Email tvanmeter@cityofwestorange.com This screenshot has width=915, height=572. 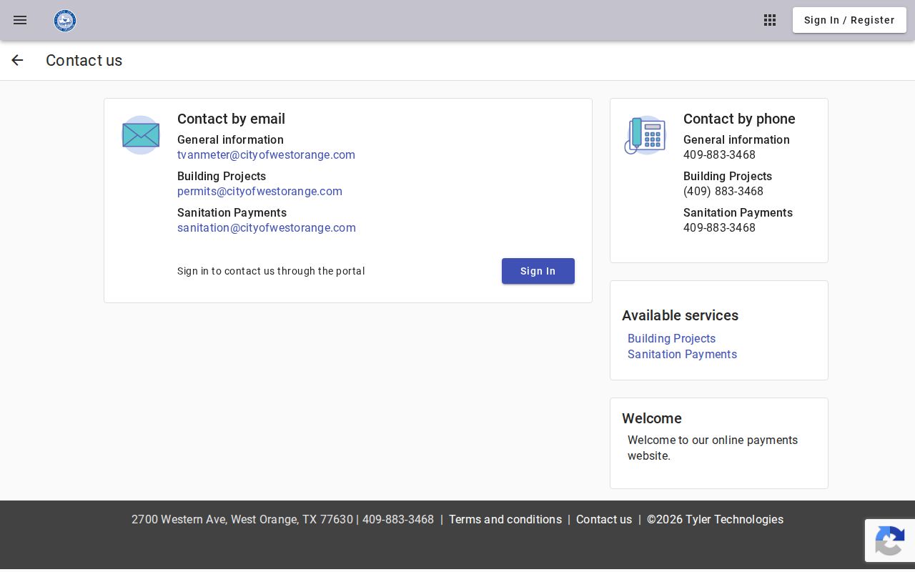tap(266, 155)
